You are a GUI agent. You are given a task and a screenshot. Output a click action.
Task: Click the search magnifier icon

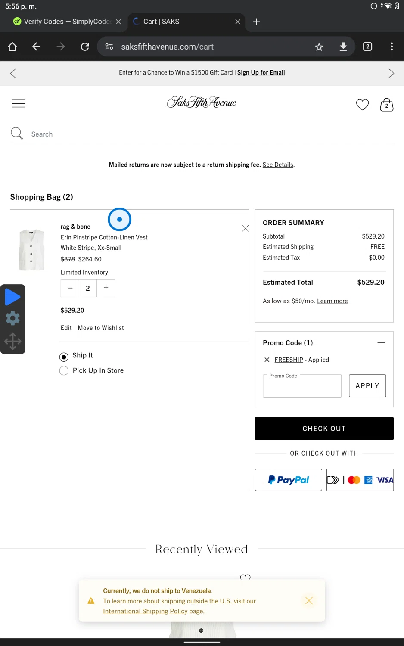[x=17, y=134]
